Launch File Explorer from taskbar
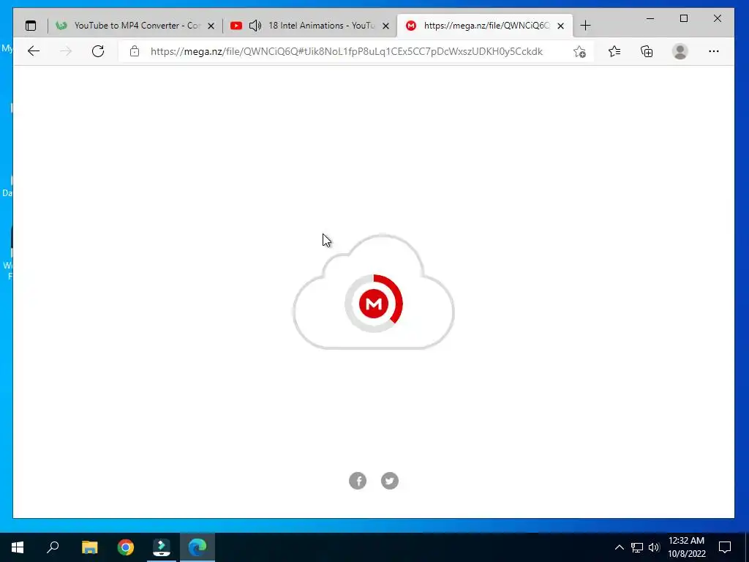749x562 pixels. pyautogui.click(x=89, y=547)
